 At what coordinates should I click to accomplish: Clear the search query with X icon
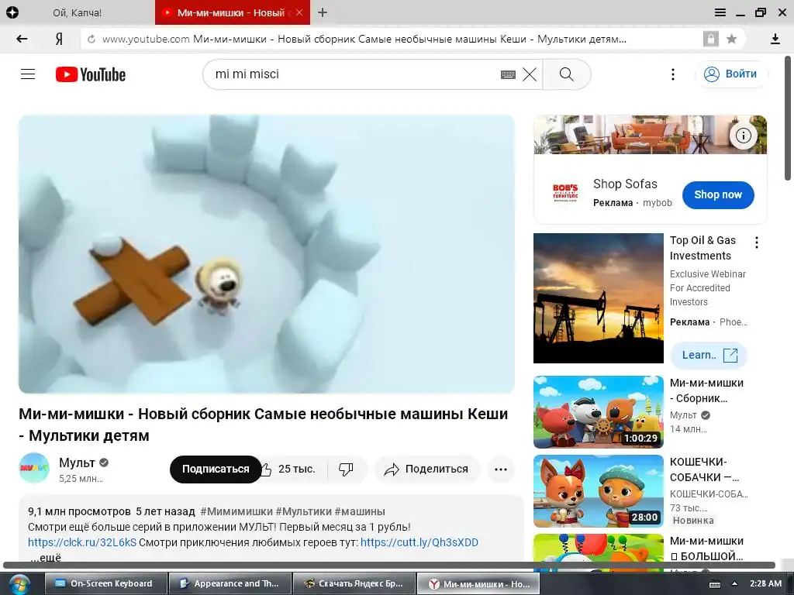(x=530, y=74)
